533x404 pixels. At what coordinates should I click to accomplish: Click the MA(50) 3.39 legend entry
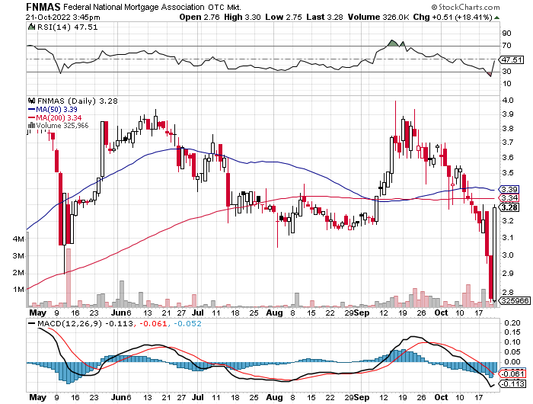(57, 109)
